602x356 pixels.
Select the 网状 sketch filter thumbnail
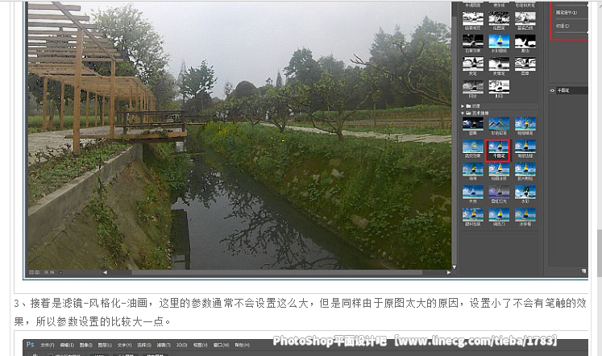[x=472, y=86]
